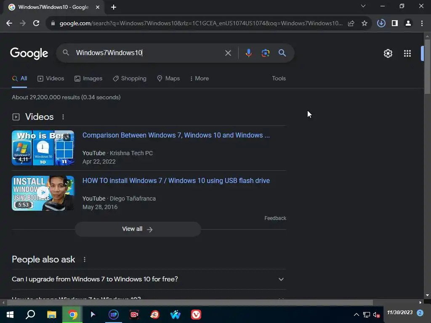Image resolution: width=431 pixels, height=323 pixels.
Task: Send Feedback on videos section
Action: (x=275, y=218)
